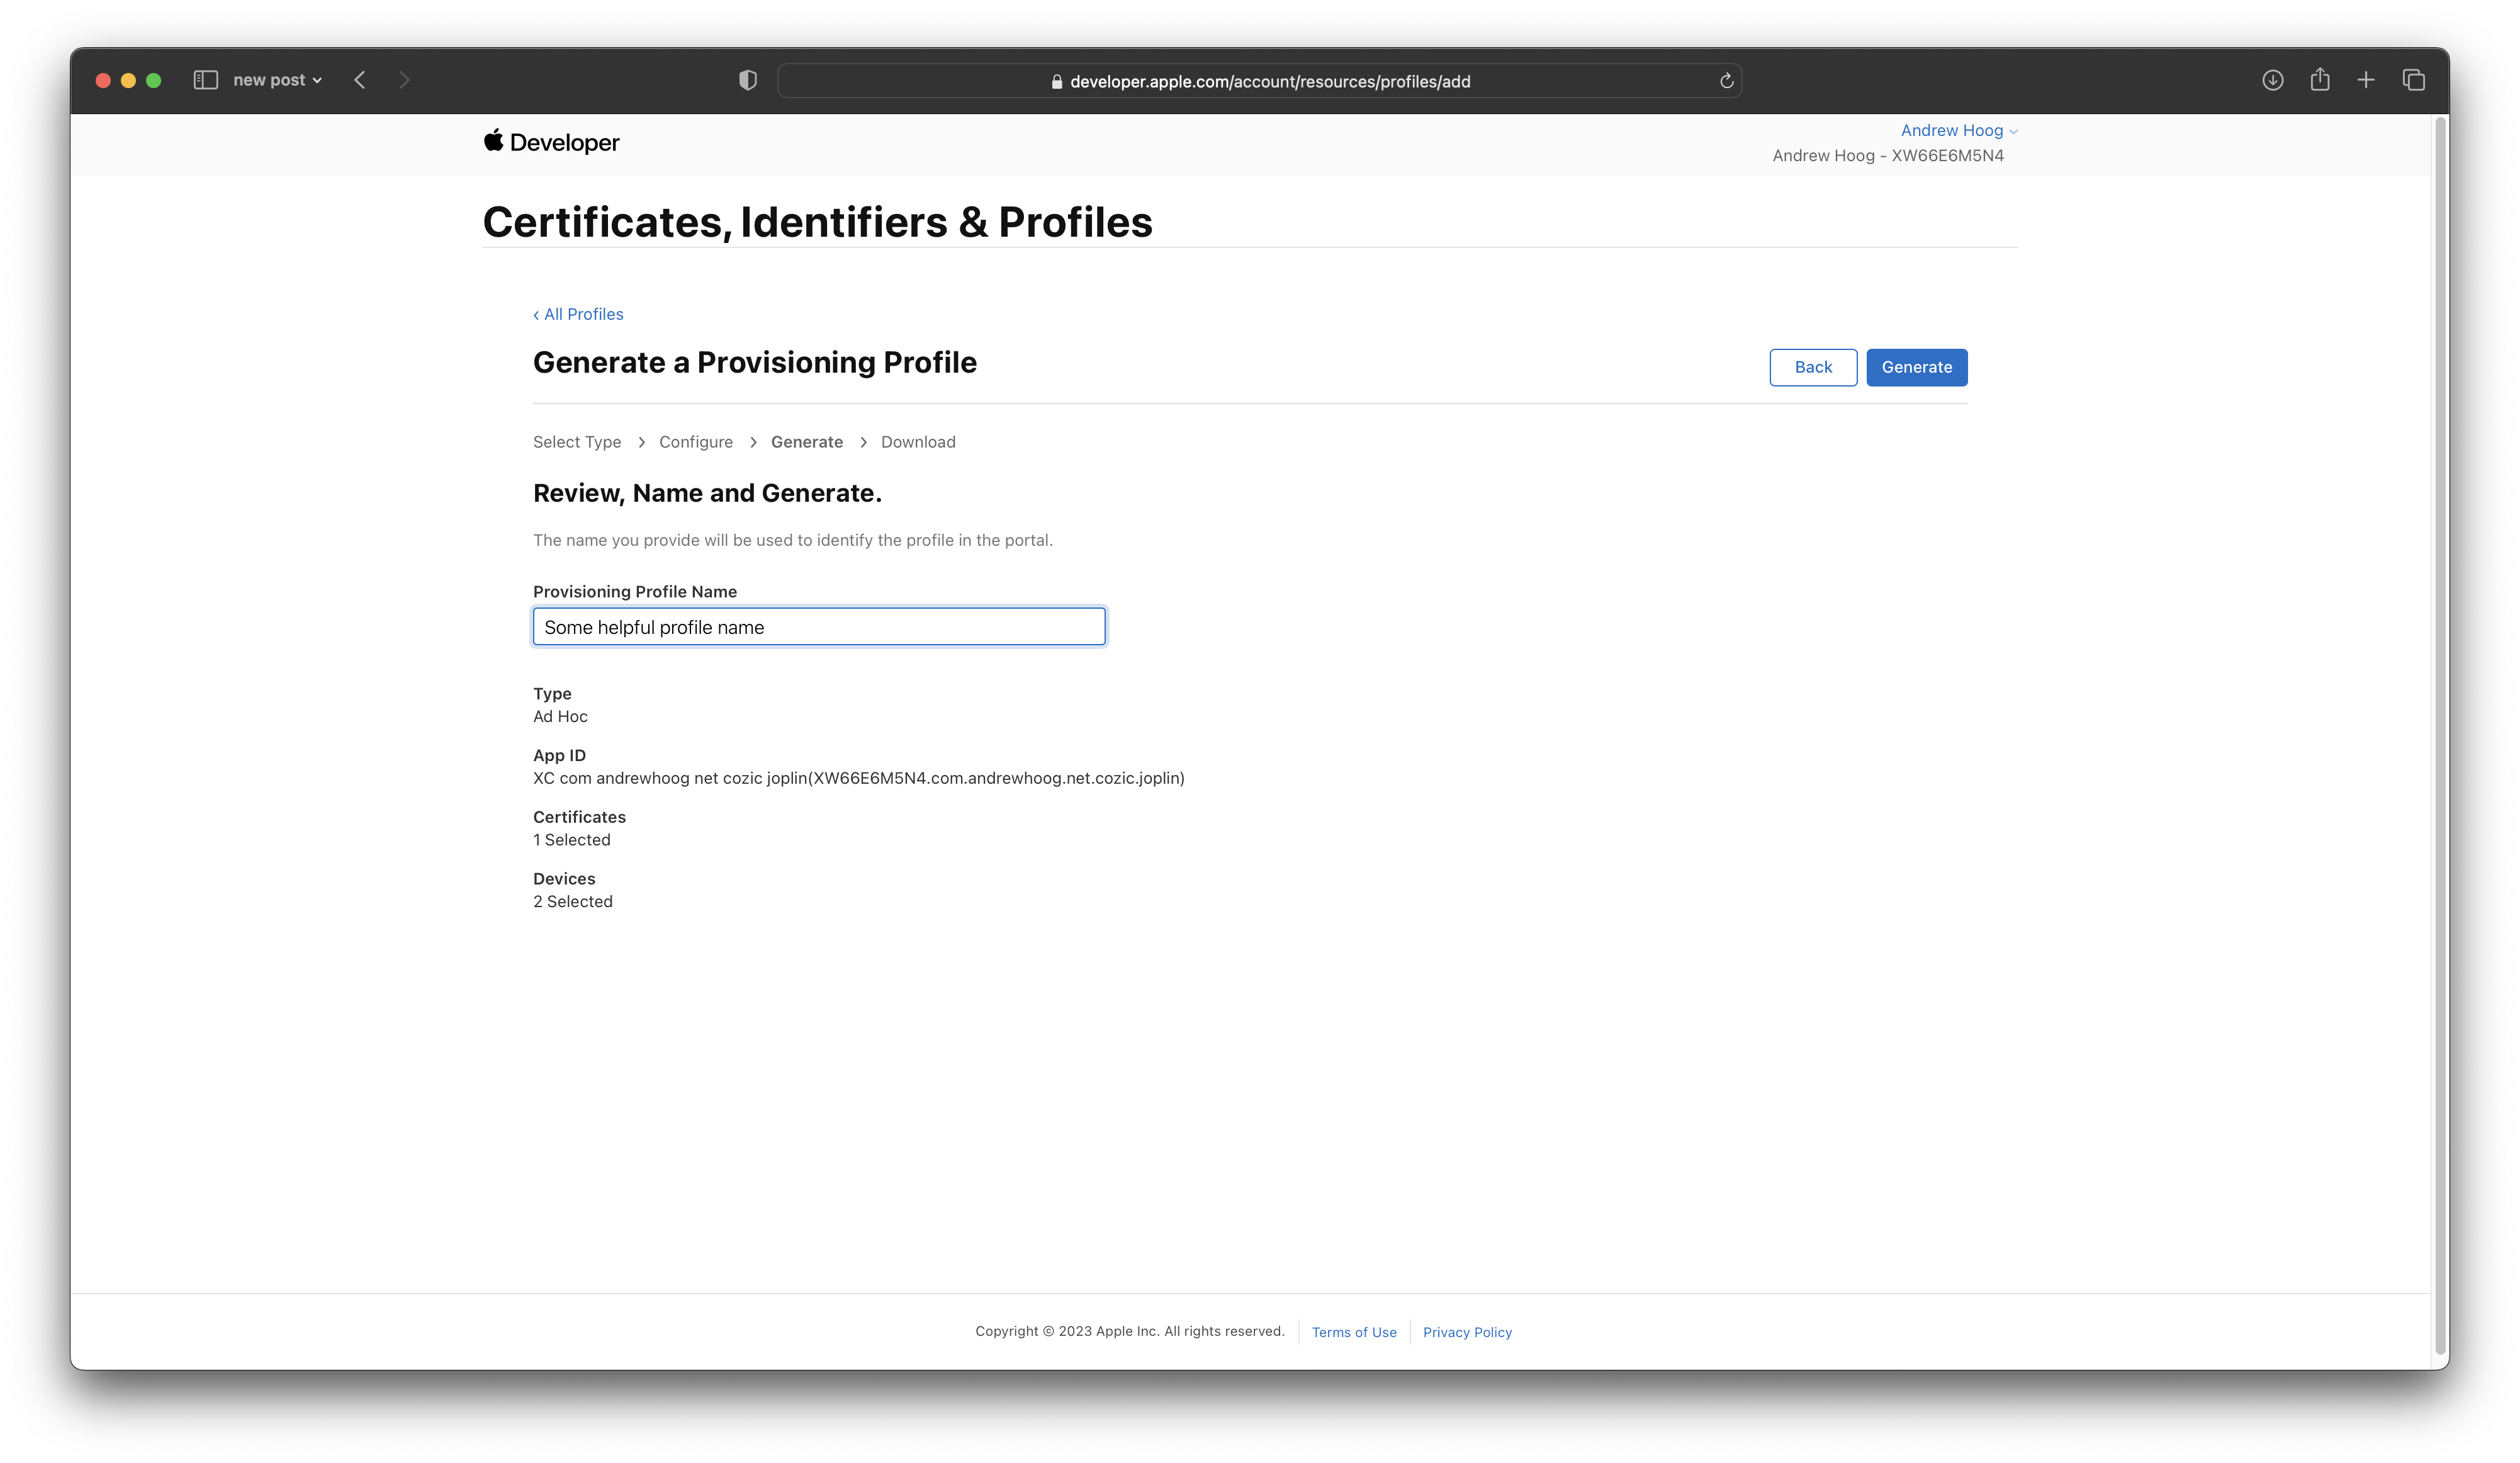
Task: Open the Andrew Hoog account dropdown
Action: [x=1958, y=130]
